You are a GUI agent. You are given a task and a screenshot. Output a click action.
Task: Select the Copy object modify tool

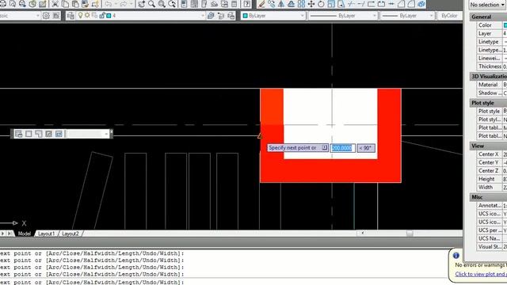271,4
